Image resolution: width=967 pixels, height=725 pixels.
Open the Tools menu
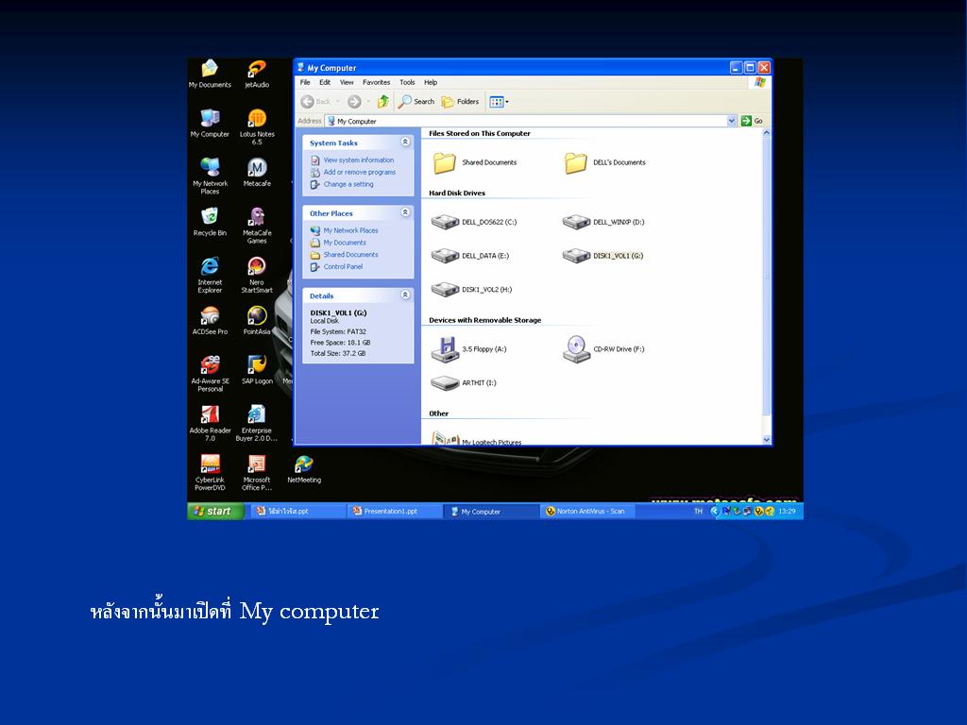click(407, 82)
